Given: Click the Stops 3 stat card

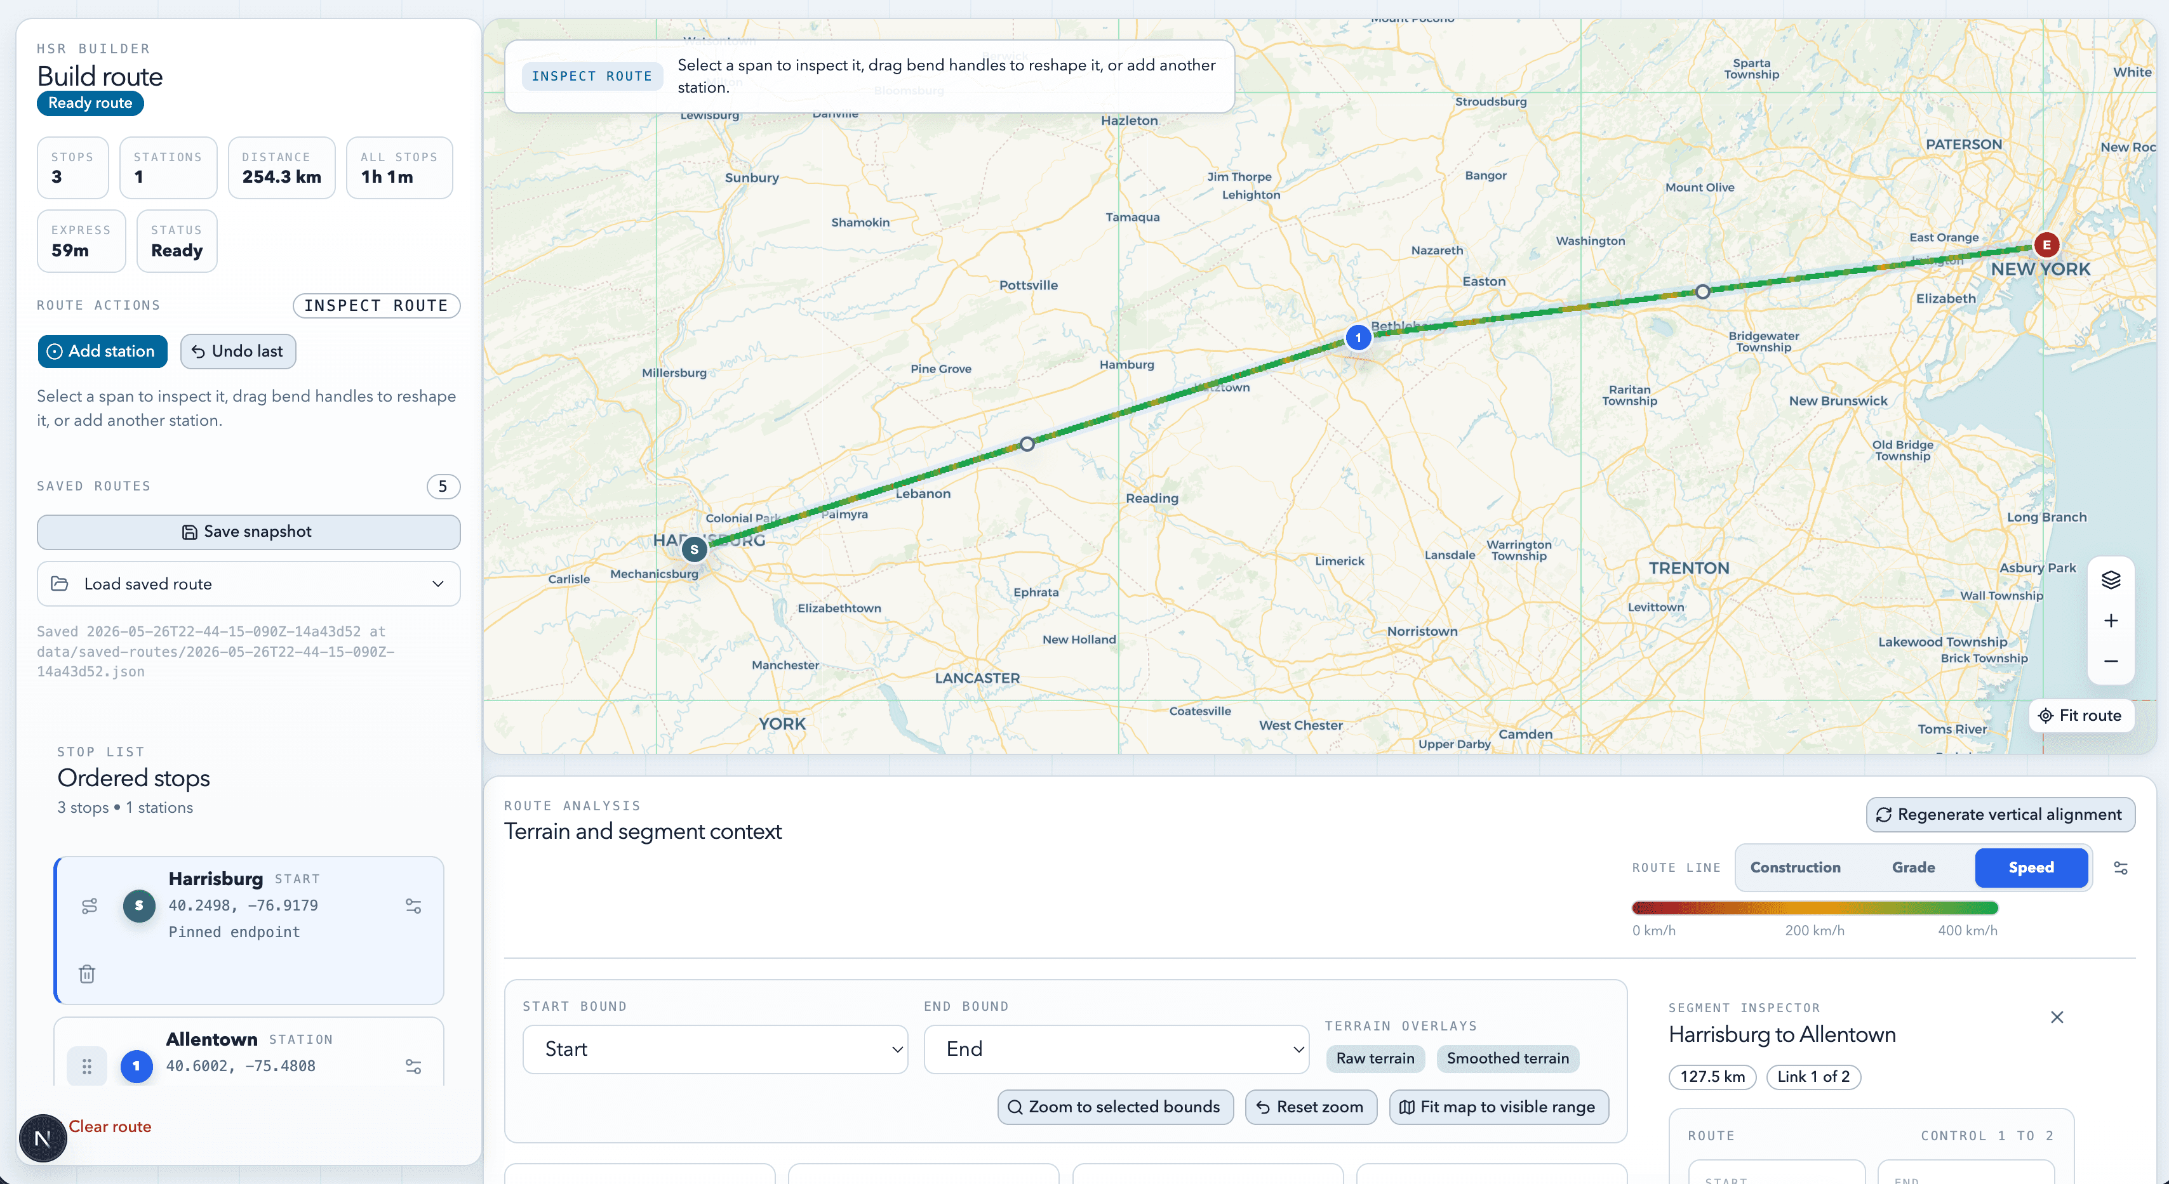Looking at the screenshot, I should [x=72, y=168].
